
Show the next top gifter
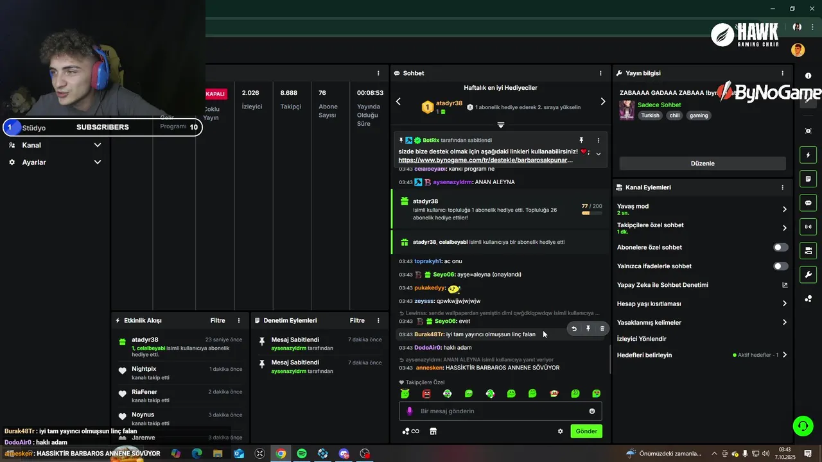point(602,101)
